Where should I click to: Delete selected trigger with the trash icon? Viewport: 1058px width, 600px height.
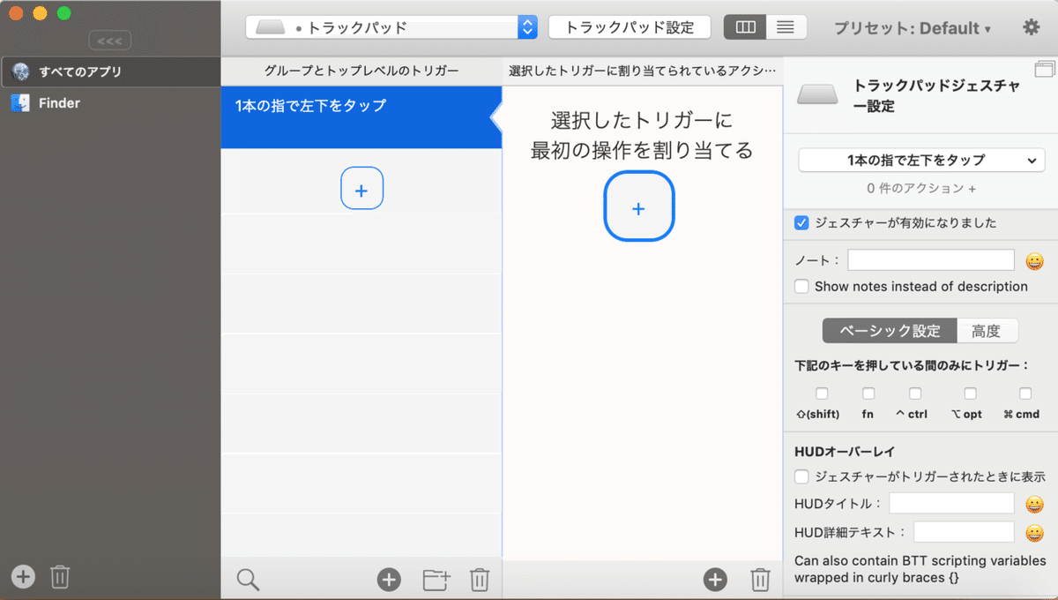[480, 579]
